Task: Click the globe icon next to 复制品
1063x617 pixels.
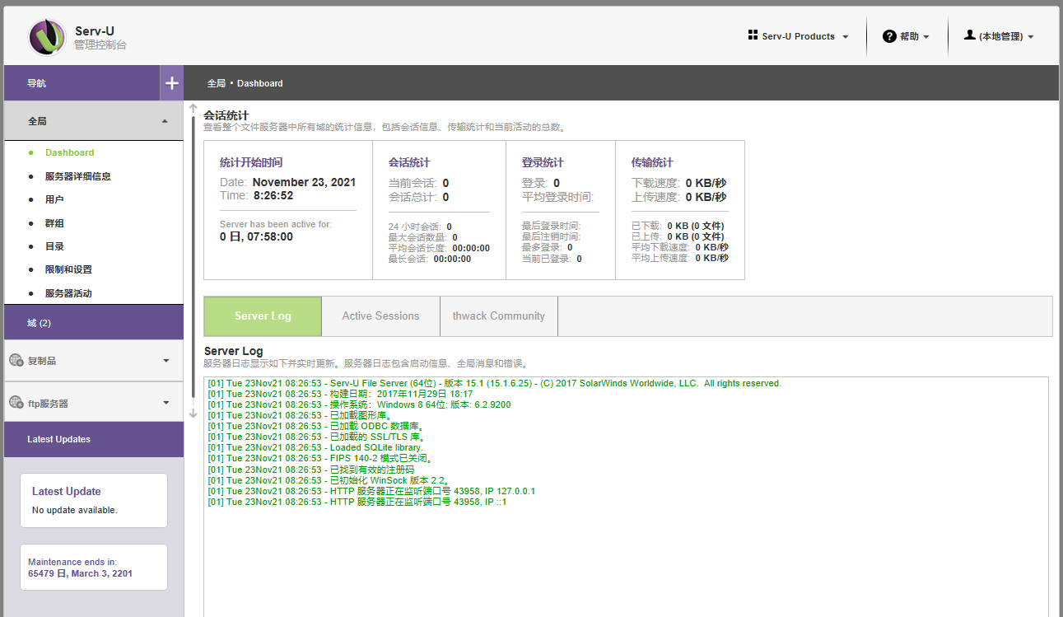Action: pyautogui.click(x=16, y=360)
